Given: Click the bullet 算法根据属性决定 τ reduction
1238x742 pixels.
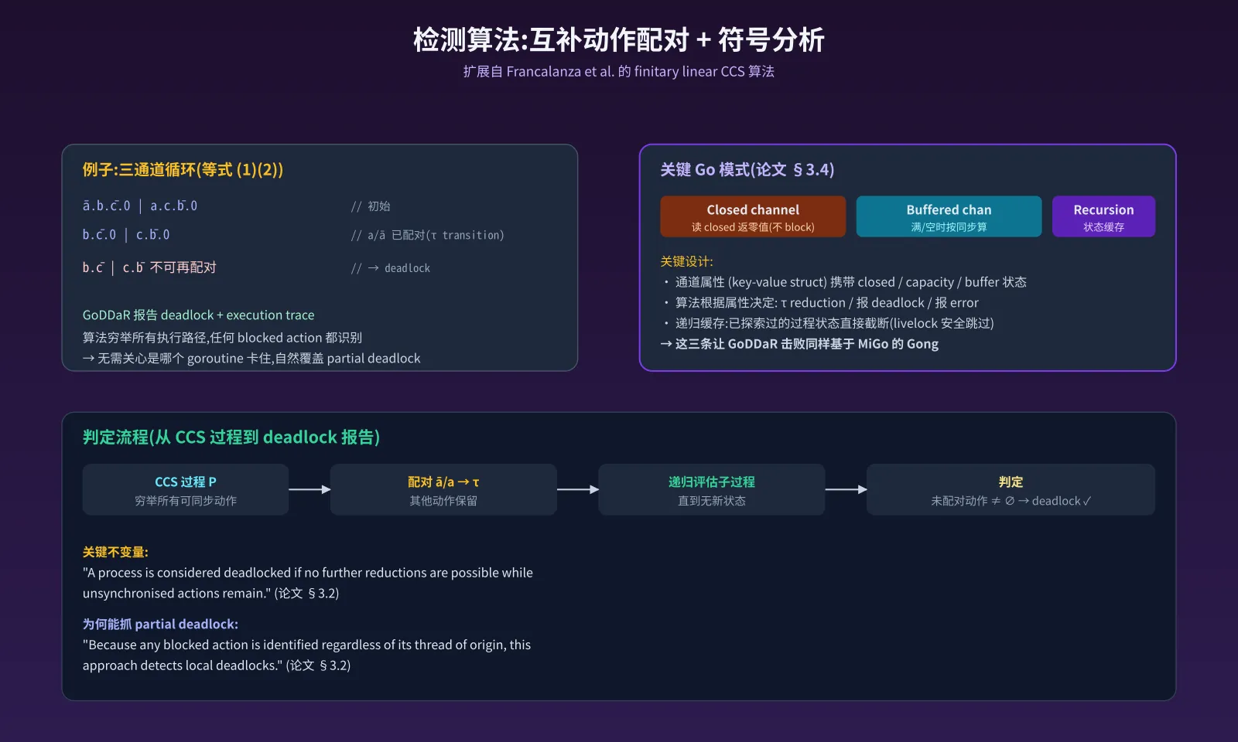Looking at the screenshot, I should coord(821,303).
